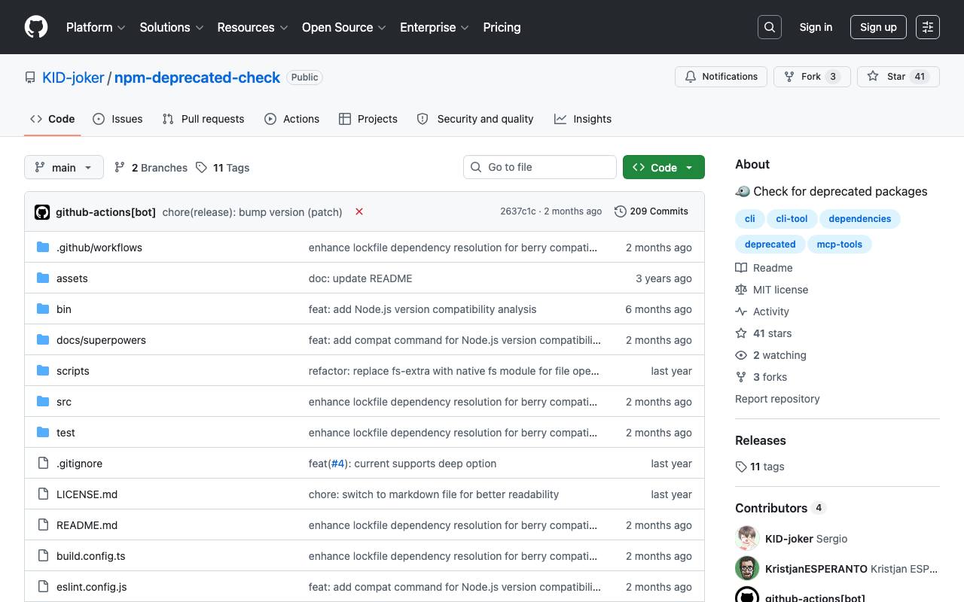The height and width of the screenshot is (602, 964).
Task: Open the main branch selector dropdown
Action: pyautogui.click(x=63, y=167)
